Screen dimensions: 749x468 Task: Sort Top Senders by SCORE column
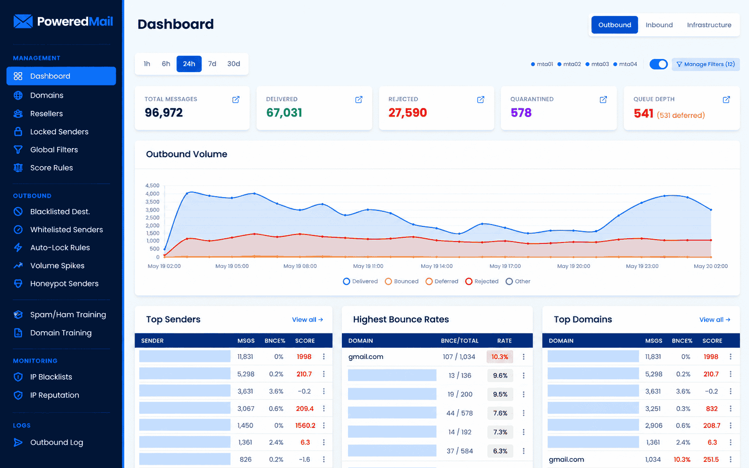[x=305, y=341]
